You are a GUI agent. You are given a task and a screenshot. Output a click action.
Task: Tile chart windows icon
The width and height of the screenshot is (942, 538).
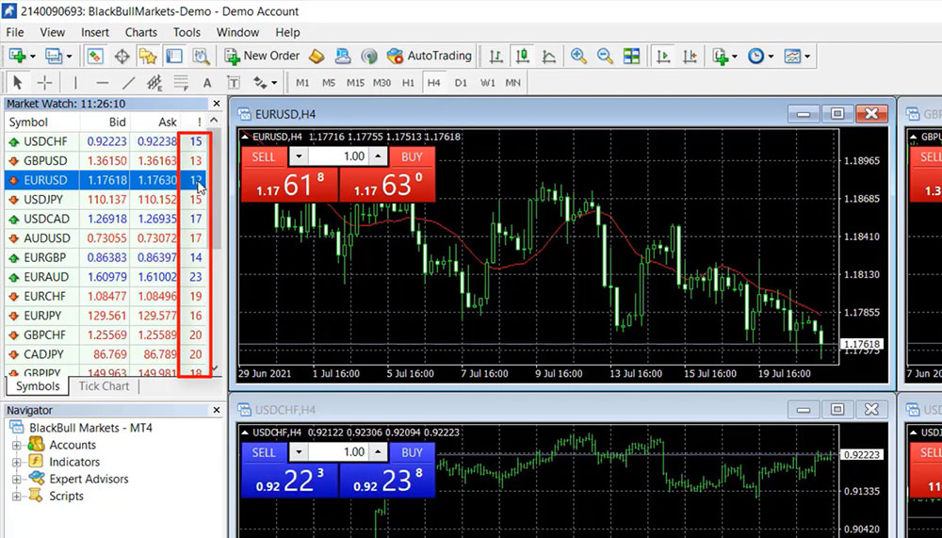(x=631, y=56)
